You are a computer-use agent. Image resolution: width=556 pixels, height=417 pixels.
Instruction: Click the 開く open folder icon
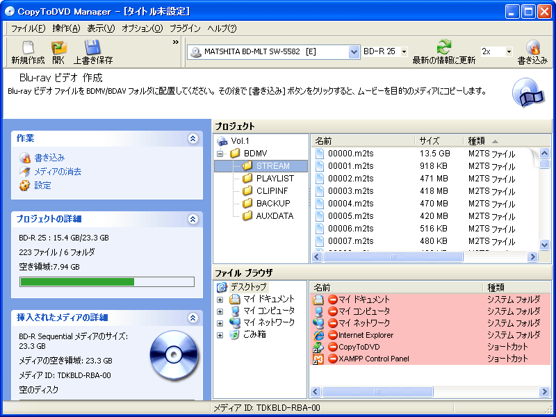point(59,47)
